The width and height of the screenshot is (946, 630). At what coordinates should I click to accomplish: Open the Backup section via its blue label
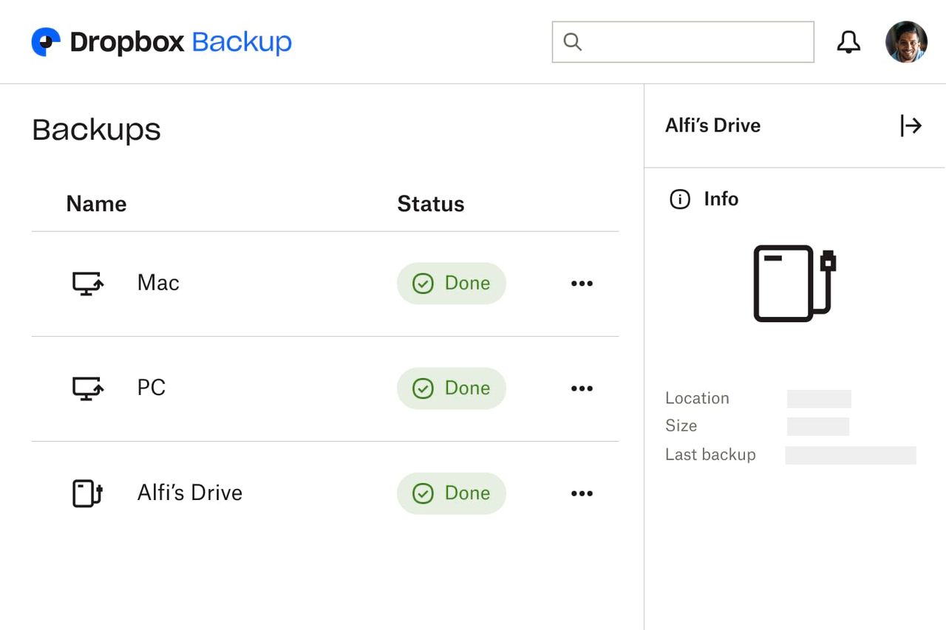pos(242,42)
